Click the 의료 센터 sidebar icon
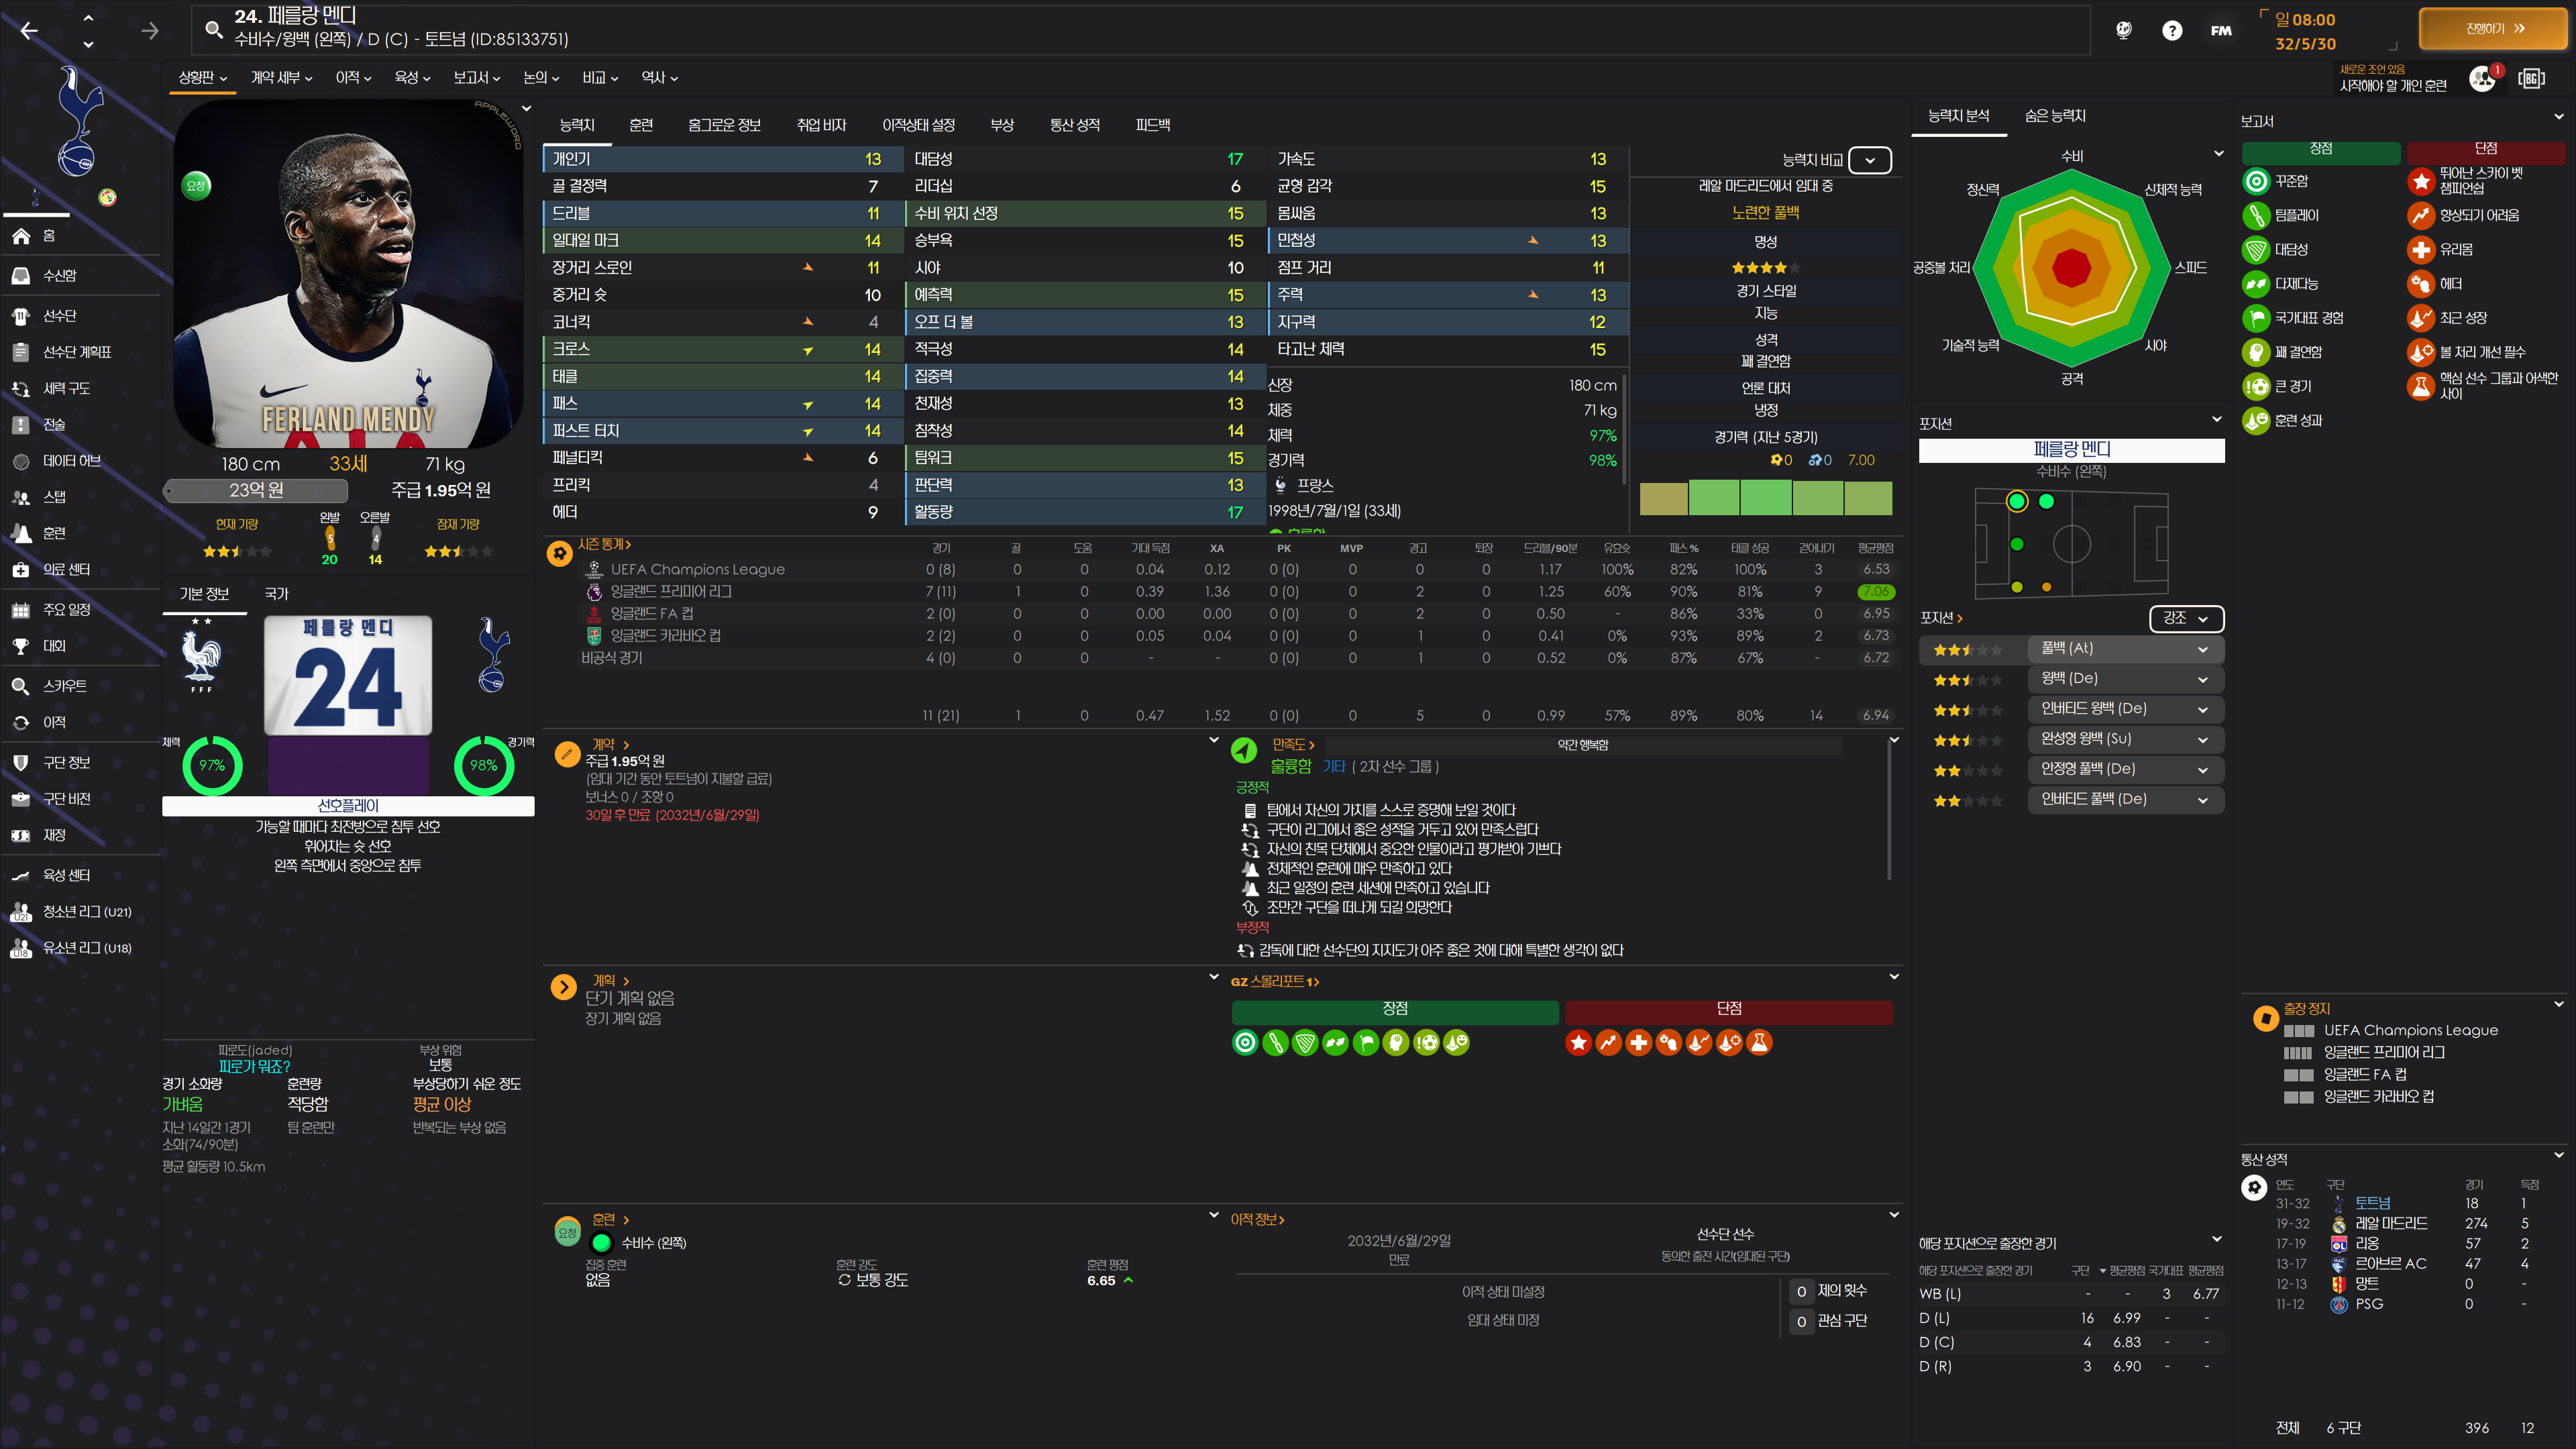This screenshot has width=2576, height=1449. click(21, 569)
